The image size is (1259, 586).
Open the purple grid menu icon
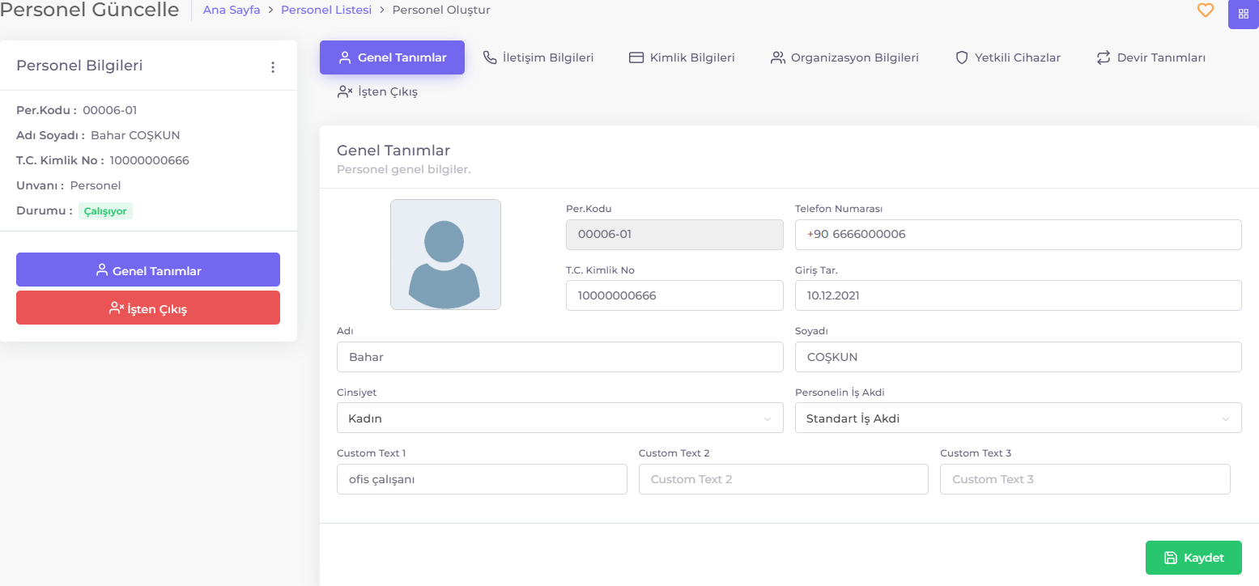1243,14
